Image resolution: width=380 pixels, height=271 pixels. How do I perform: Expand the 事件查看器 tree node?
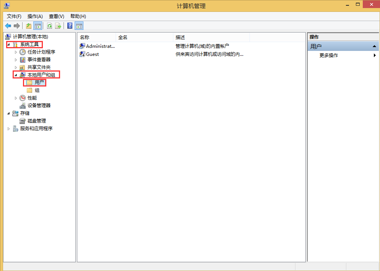(x=16, y=59)
